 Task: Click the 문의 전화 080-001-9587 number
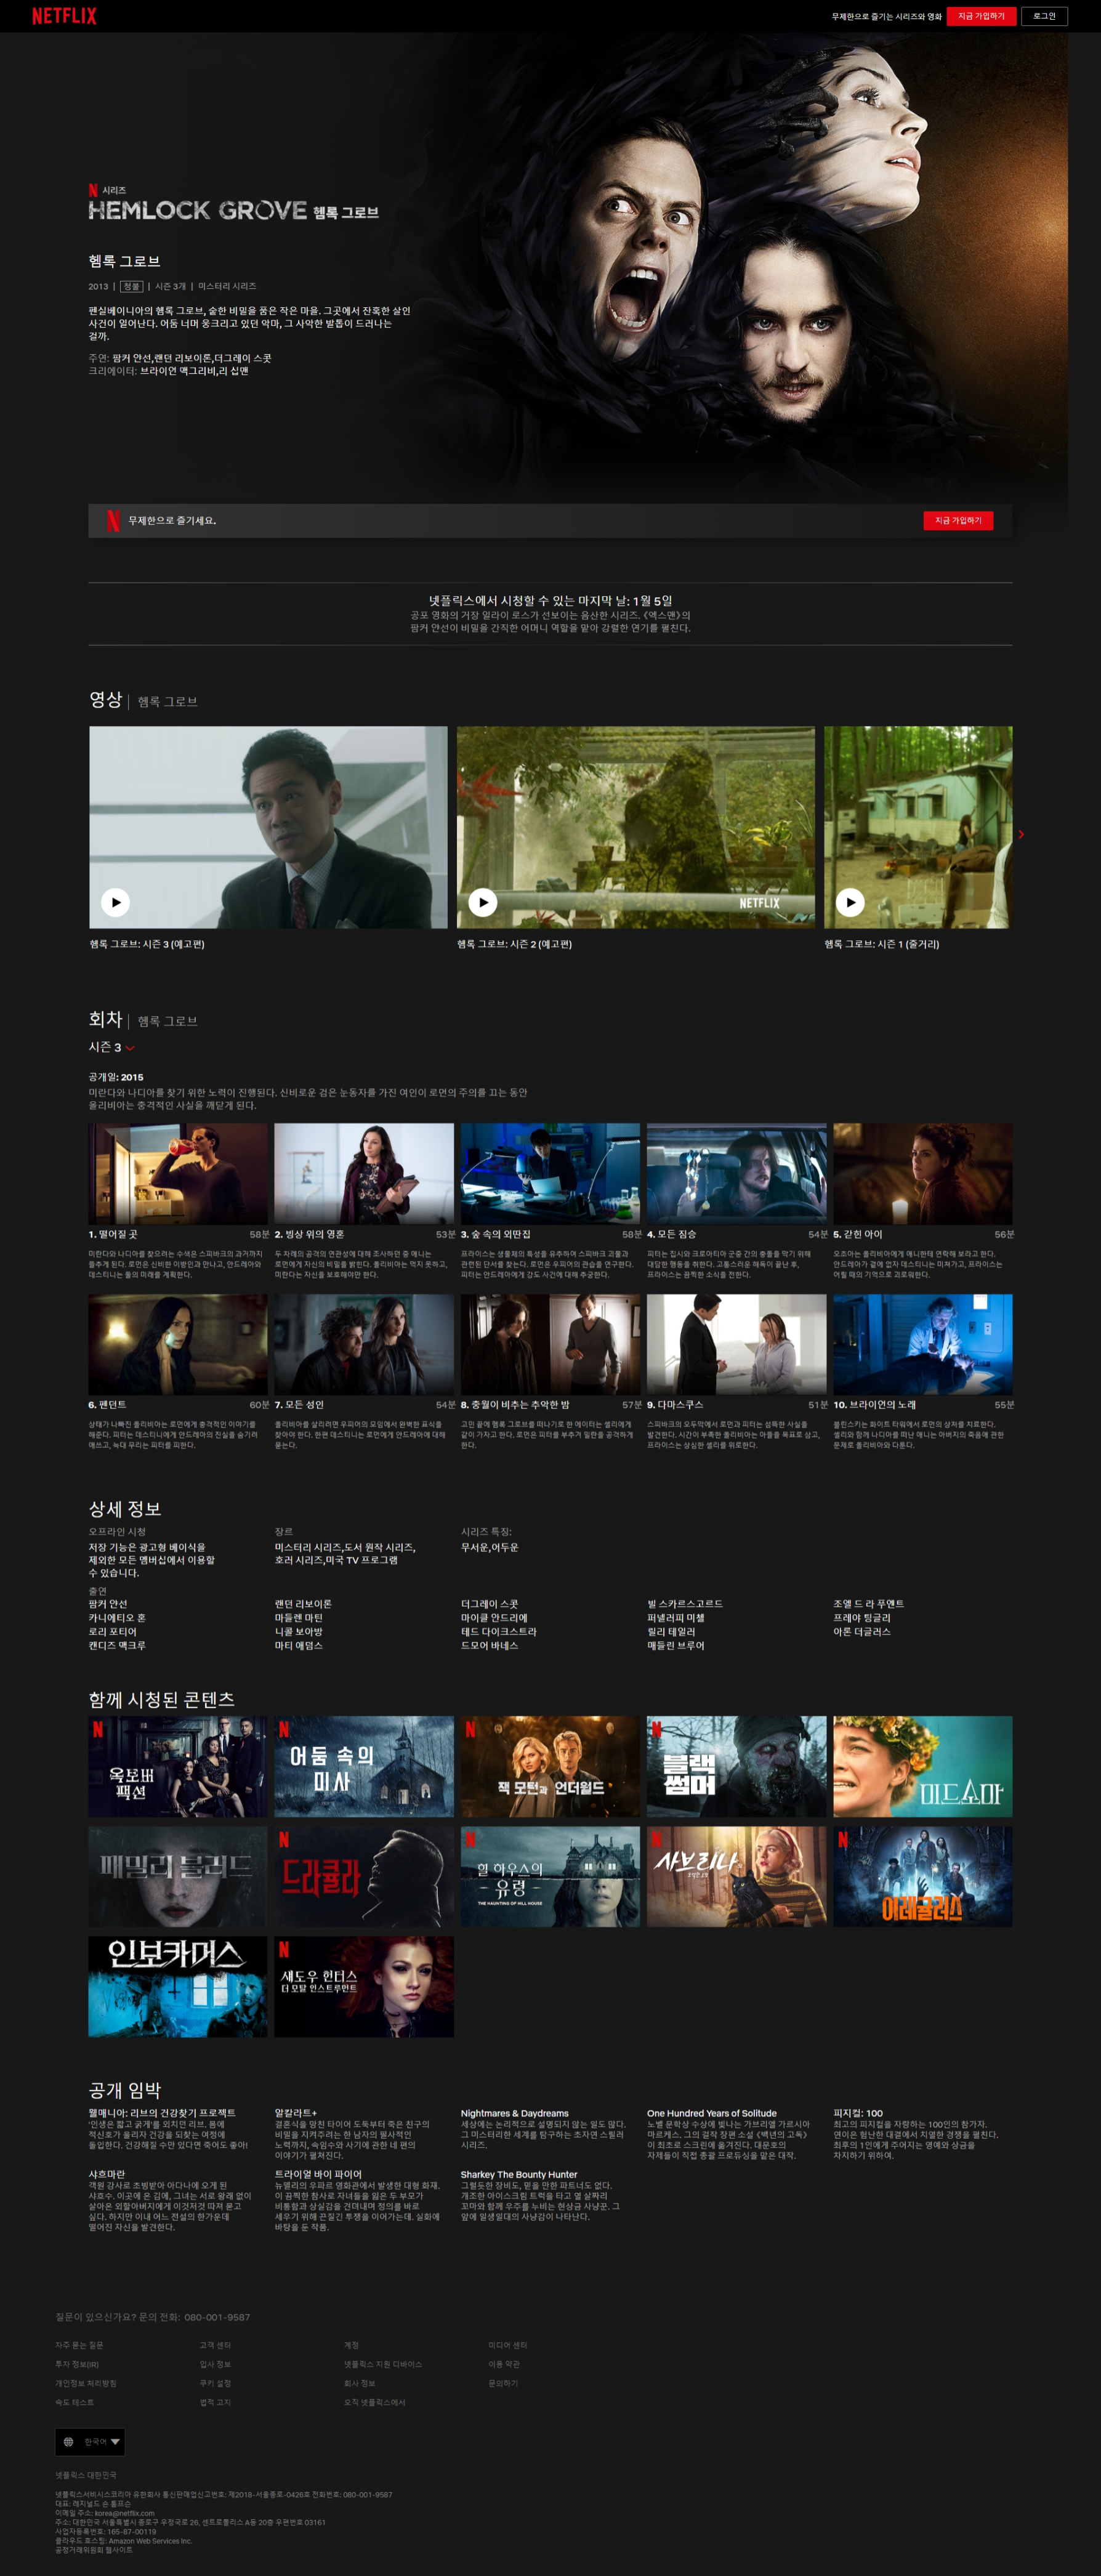217,2317
